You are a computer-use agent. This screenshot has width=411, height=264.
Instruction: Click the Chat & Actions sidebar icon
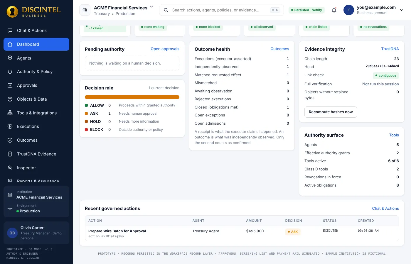(10, 31)
